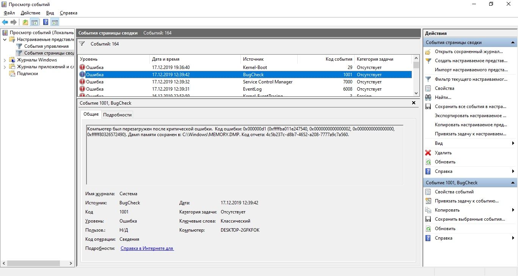Toggle the console tree pane toolbar icon

point(35,22)
